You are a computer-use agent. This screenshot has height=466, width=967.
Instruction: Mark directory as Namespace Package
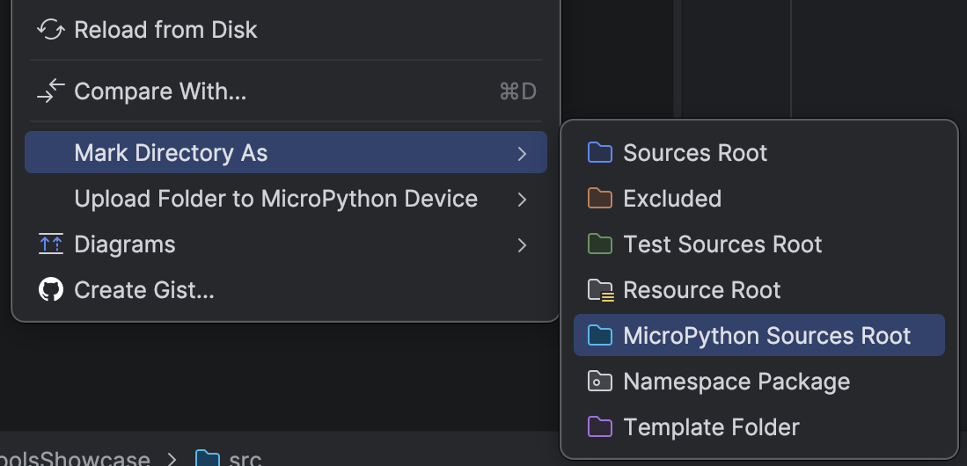pyautogui.click(x=759, y=381)
